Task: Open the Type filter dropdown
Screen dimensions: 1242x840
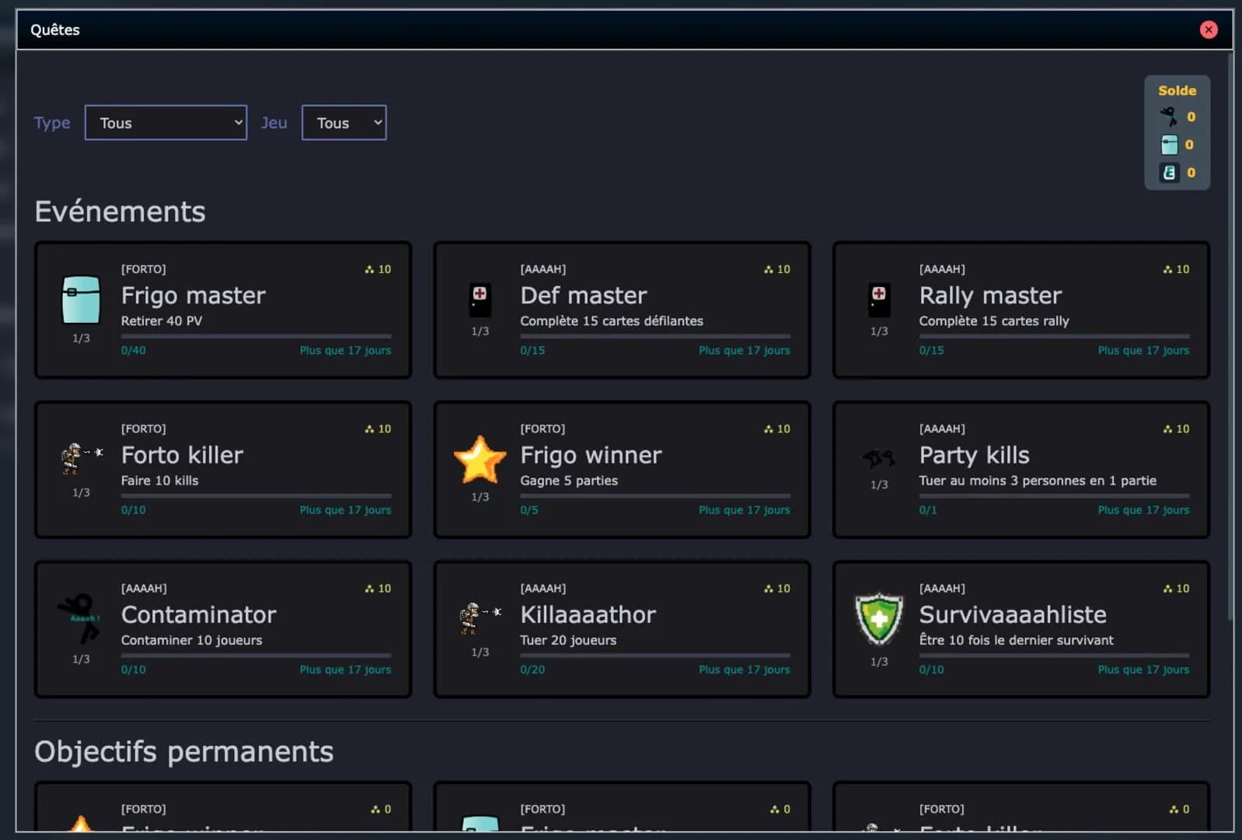Action: 166,123
